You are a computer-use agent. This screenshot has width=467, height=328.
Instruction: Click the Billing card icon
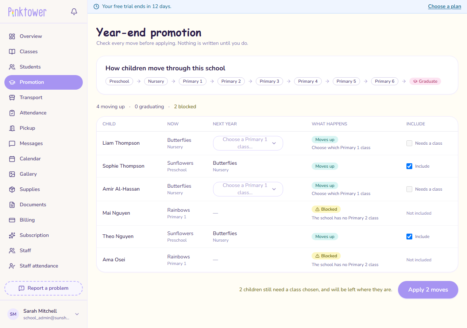click(x=12, y=220)
